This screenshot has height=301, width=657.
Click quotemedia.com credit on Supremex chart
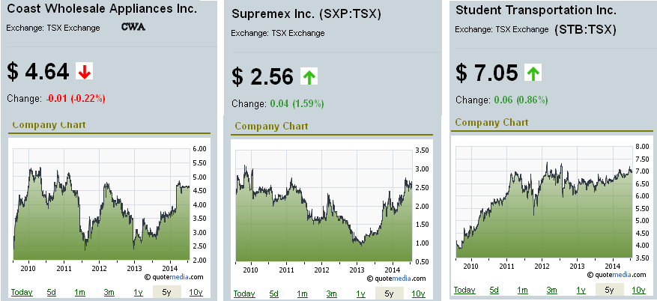pos(396,279)
